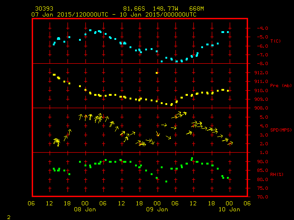Click the 08 Jan date label

[85, 209]
